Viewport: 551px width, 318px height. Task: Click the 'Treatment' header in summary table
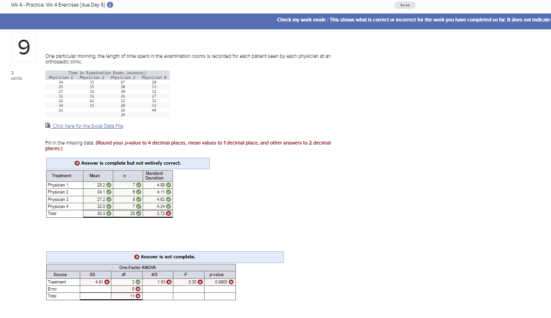62,176
